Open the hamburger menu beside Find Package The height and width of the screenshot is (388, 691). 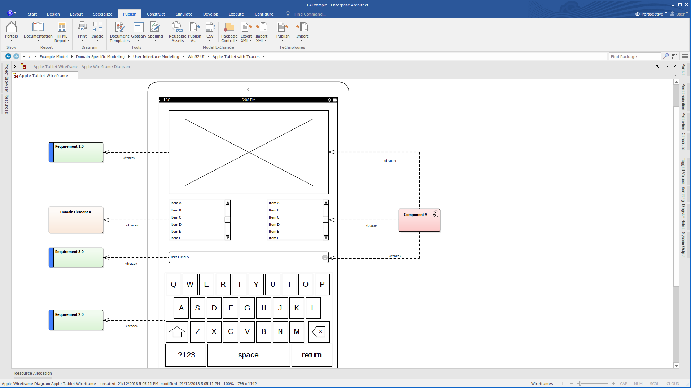685,56
